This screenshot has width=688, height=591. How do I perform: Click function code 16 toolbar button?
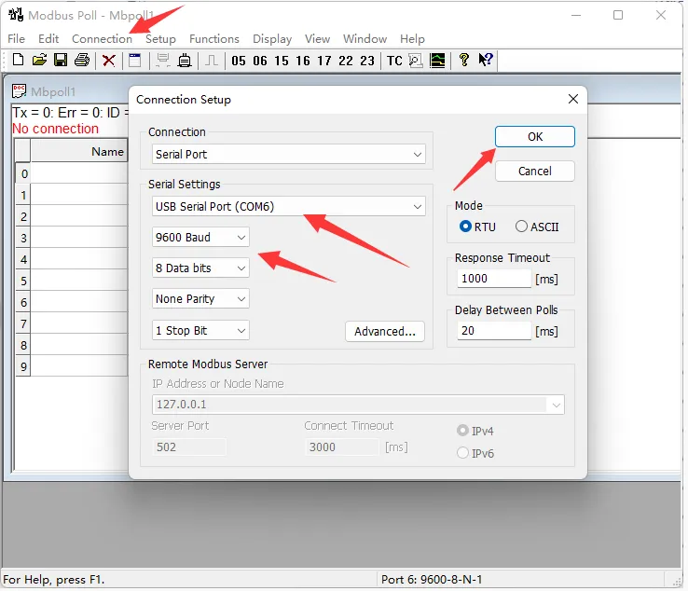click(x=303, y=61)
